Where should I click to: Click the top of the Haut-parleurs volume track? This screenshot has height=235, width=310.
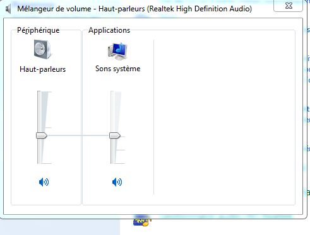pyautogui.click(x=39, y=93)
